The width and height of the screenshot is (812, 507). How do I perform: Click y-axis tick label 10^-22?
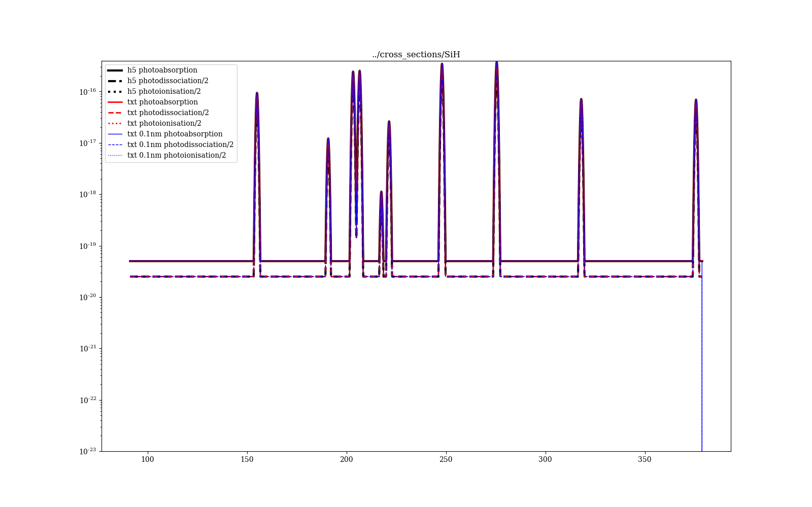pos(88,400)
